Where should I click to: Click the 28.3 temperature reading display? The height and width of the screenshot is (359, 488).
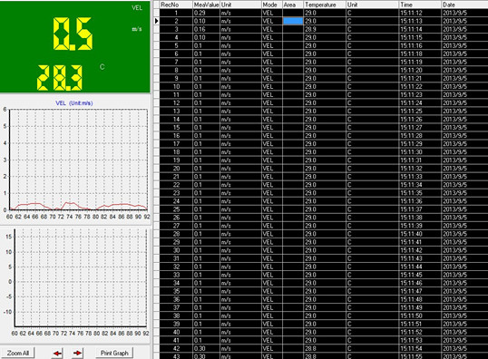coord(60,78)
